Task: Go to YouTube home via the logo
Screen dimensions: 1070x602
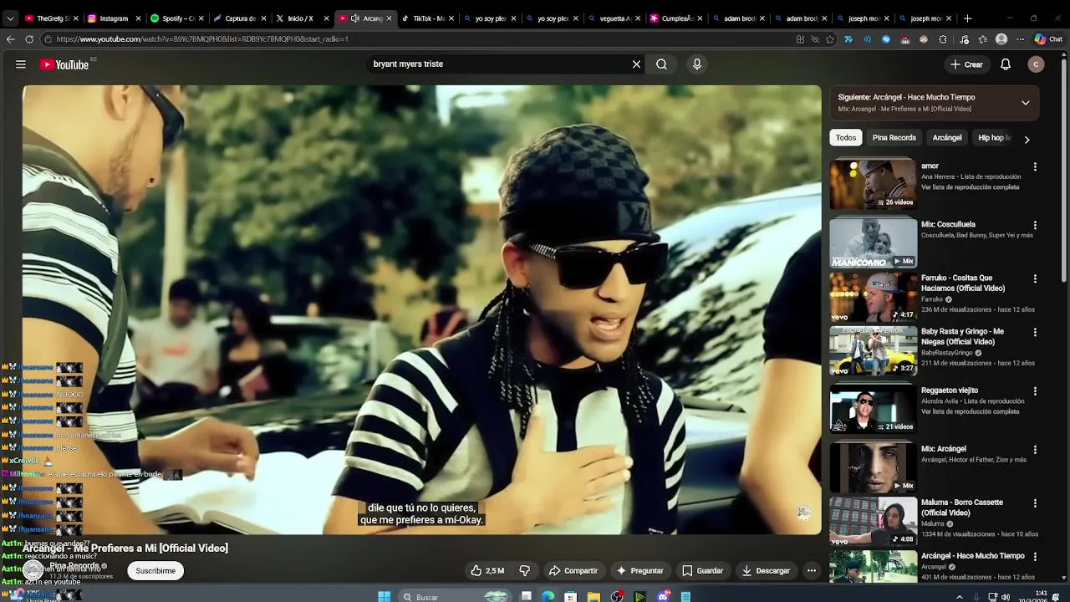Action: click(64, 64)
